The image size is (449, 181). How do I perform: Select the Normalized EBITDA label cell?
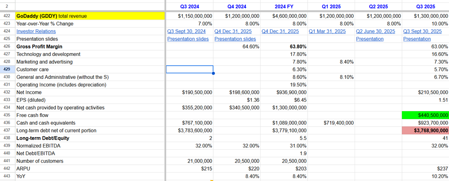[x=90, y=145]
